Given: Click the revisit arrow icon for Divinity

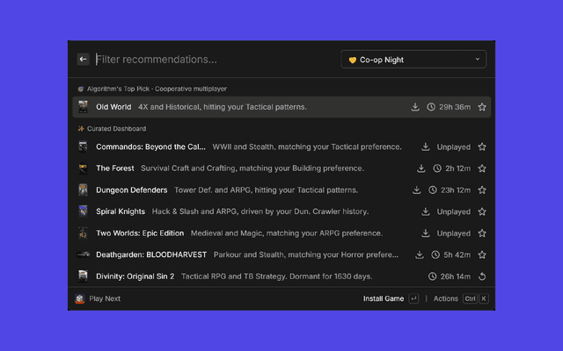Looking at the screenshot, I should click(x=482, y=276).
